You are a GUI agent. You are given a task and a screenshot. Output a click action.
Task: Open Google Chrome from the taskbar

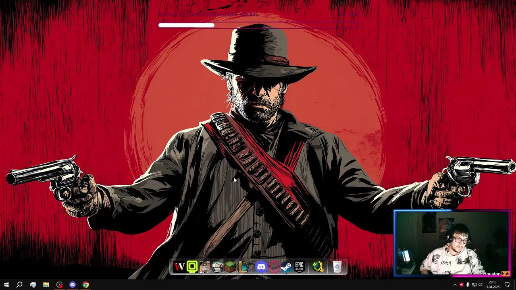(x=85, y=285)
